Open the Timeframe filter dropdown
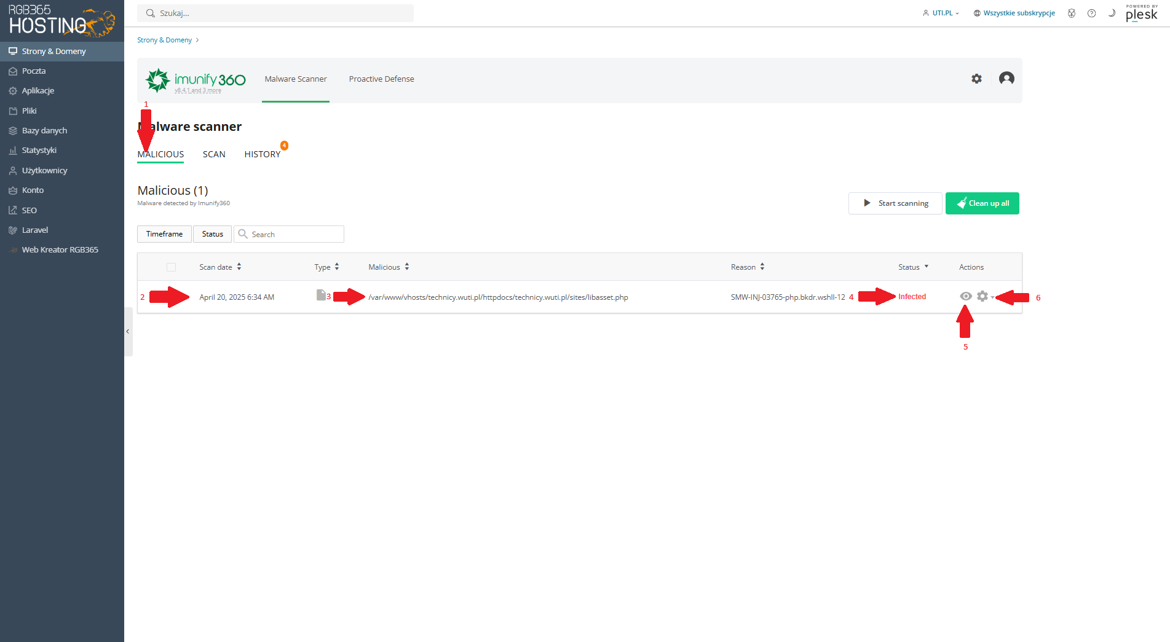The image size is (1170, 642). click(164, 234)
